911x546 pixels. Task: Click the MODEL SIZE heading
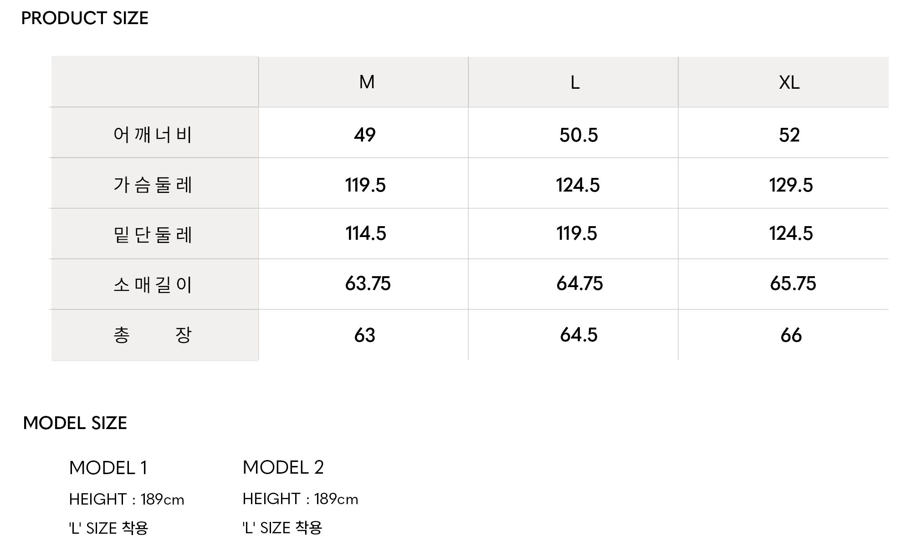click(x=75, y=423)
